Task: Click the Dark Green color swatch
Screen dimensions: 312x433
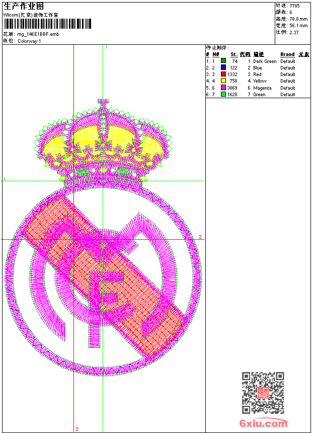Action: pos(223,61)
